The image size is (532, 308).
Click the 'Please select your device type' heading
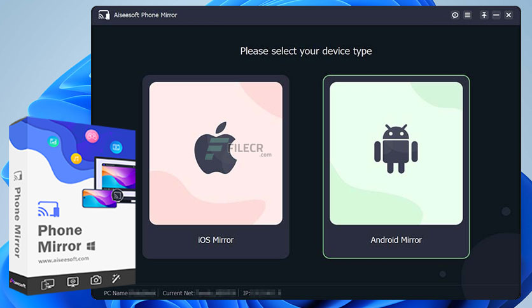[306, 51]
